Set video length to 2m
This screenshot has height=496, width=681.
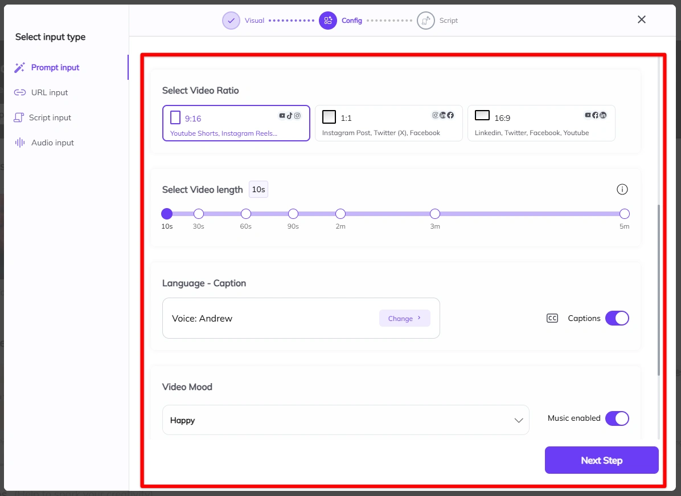pyautogui.click(x=340, y=213)
